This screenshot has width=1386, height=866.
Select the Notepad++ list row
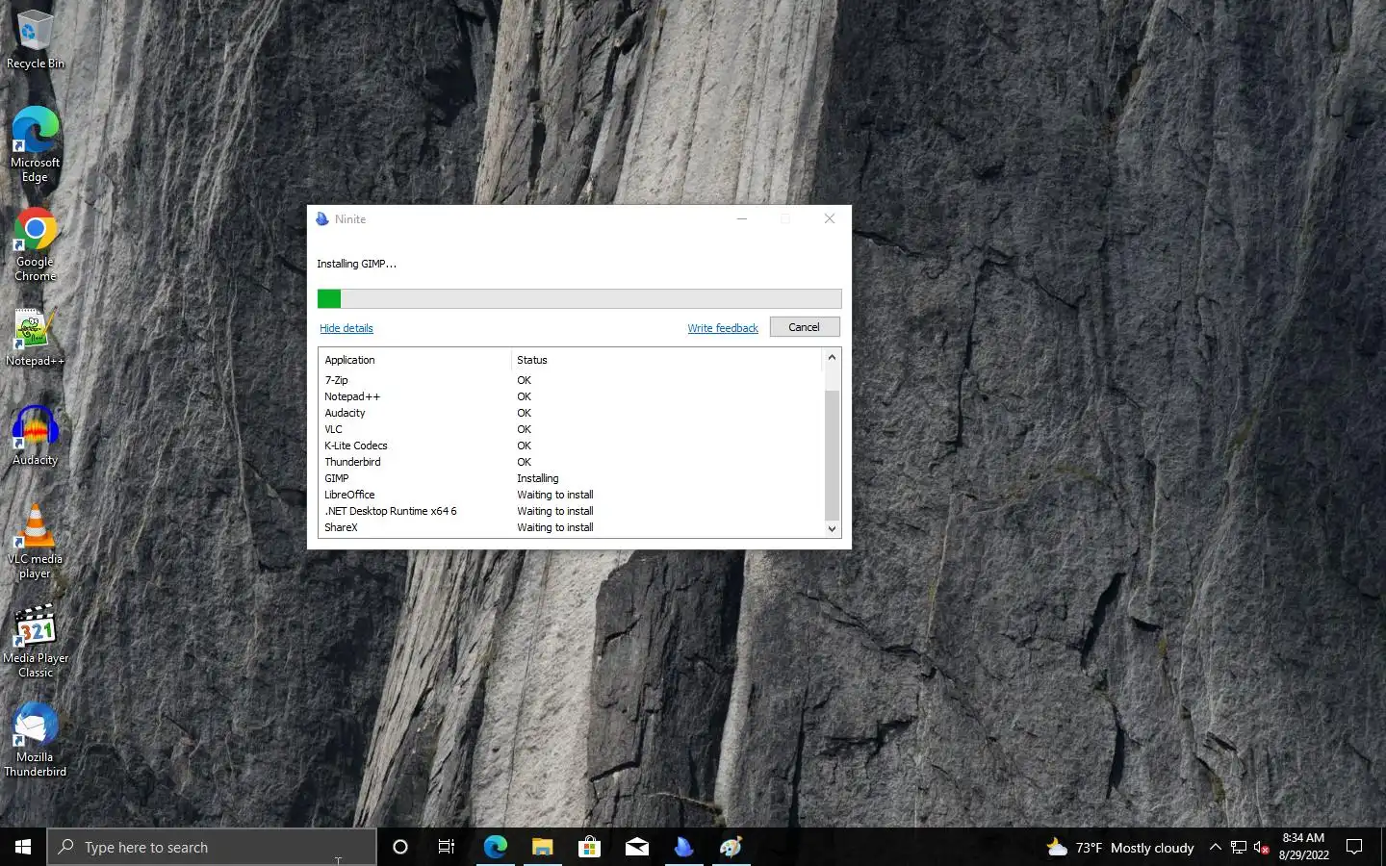[571, 396]
